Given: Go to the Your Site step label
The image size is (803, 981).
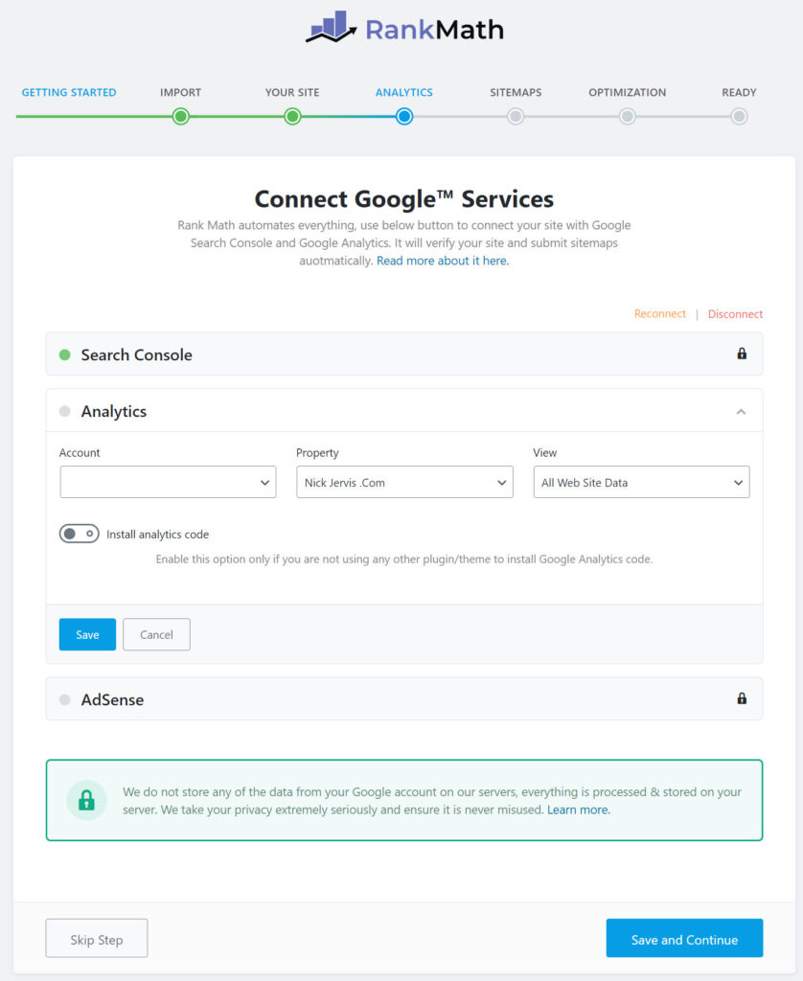Looking at the screenshot, I should click(x=292, y=92).
